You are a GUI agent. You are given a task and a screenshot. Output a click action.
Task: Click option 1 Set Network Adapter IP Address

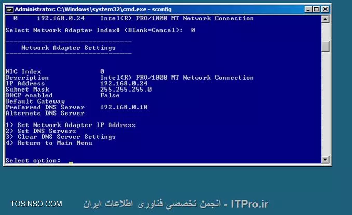[x=71, y=125]
